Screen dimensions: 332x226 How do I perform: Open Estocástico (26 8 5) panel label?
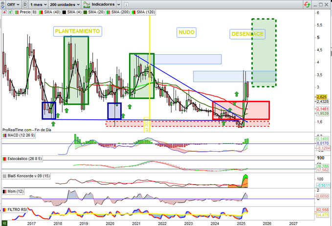pyautogui.click(x=24, y=158)
